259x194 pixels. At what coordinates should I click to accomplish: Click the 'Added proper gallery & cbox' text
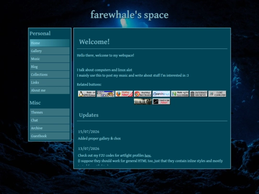pyautogui.click(x=99, y=138)
